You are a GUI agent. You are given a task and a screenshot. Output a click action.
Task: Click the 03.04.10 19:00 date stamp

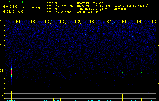13,12
